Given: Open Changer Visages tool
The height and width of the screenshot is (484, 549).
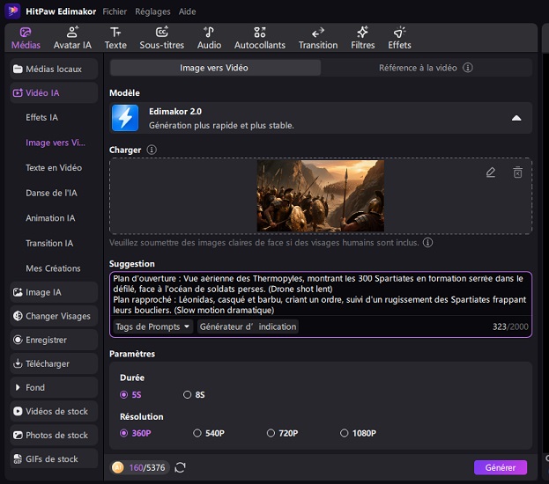Looking at the screenshot, I should (x=54, y=316).
